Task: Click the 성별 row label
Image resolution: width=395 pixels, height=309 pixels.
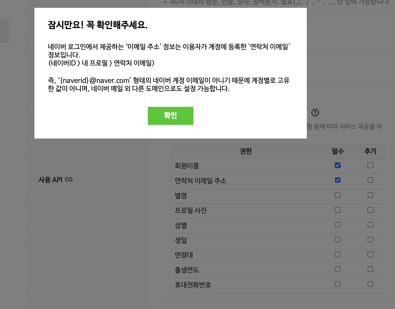Action: [x=180, y=225]
